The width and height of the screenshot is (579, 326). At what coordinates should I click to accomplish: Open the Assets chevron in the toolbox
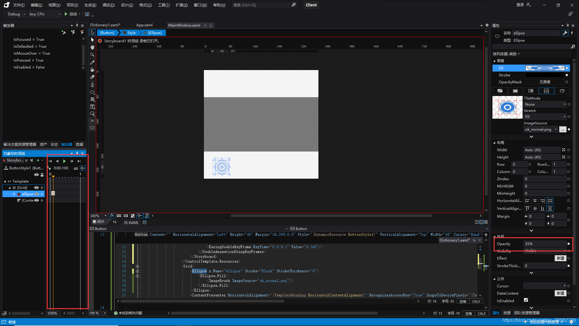pos(92,121)
